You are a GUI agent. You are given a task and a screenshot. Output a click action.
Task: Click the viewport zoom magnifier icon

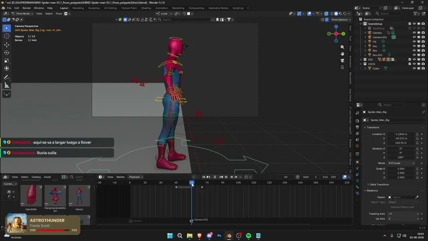tap(342, 47)
